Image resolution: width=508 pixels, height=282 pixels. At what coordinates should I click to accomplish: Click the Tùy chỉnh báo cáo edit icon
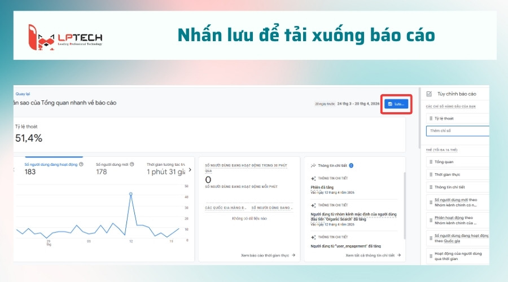tap(429, 94)
